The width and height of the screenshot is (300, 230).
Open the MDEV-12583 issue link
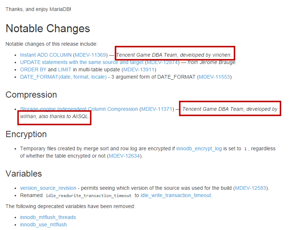250,188
